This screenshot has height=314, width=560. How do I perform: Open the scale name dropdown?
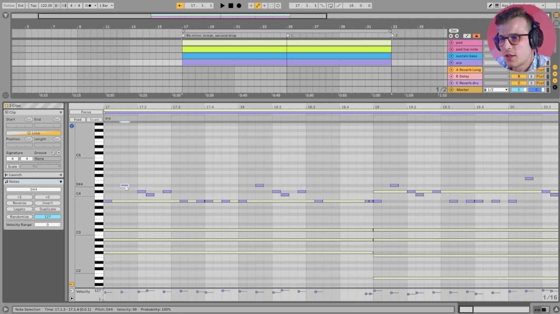pos(49,167)
